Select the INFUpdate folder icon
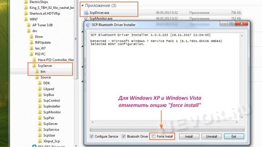 point(32,43)
